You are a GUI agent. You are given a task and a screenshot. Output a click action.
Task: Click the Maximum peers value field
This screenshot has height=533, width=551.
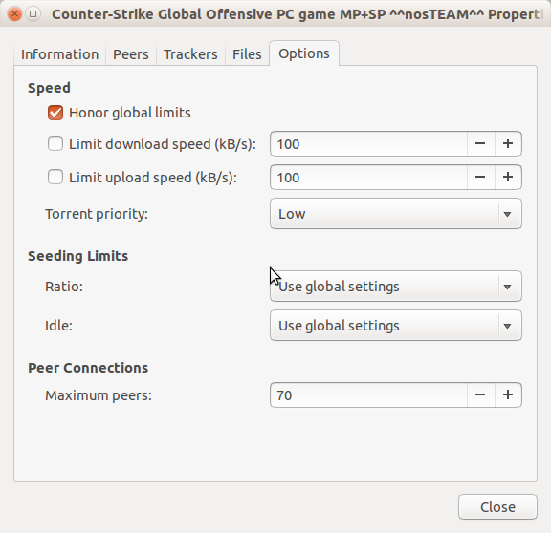click(368, 395)
